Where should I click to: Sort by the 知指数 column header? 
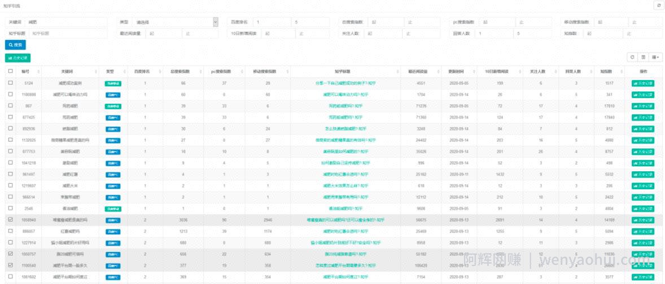point(609,72)
